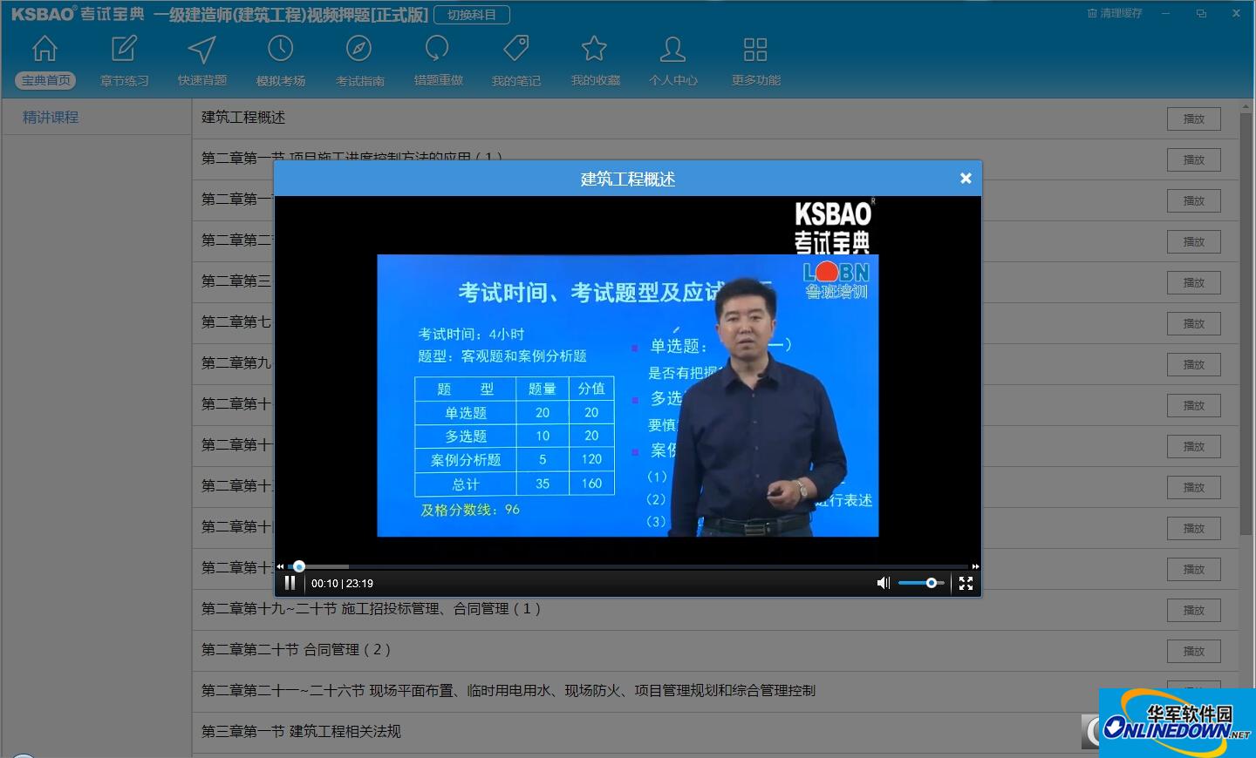The width and height of the screenshot is (1256, 758).
Task: Mute the video volume
Action: [x=883, y=582]
